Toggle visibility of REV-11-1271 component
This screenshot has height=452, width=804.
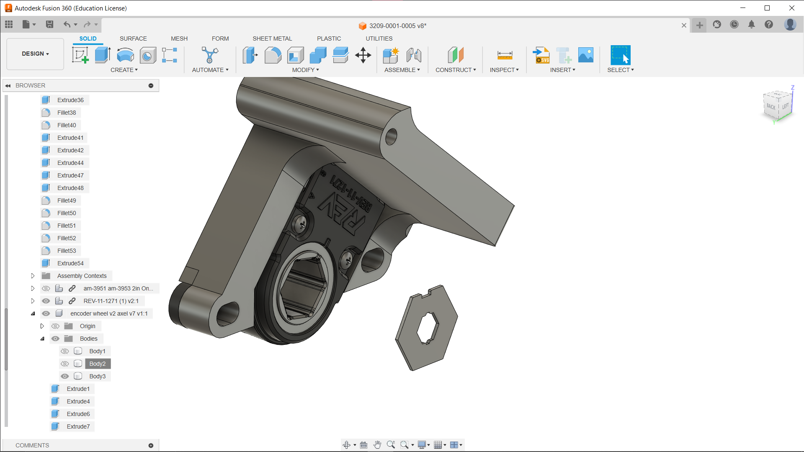pyautogui.click(x=46, y=301)
